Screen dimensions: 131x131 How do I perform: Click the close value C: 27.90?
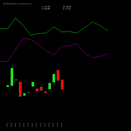tap(46, 7)
